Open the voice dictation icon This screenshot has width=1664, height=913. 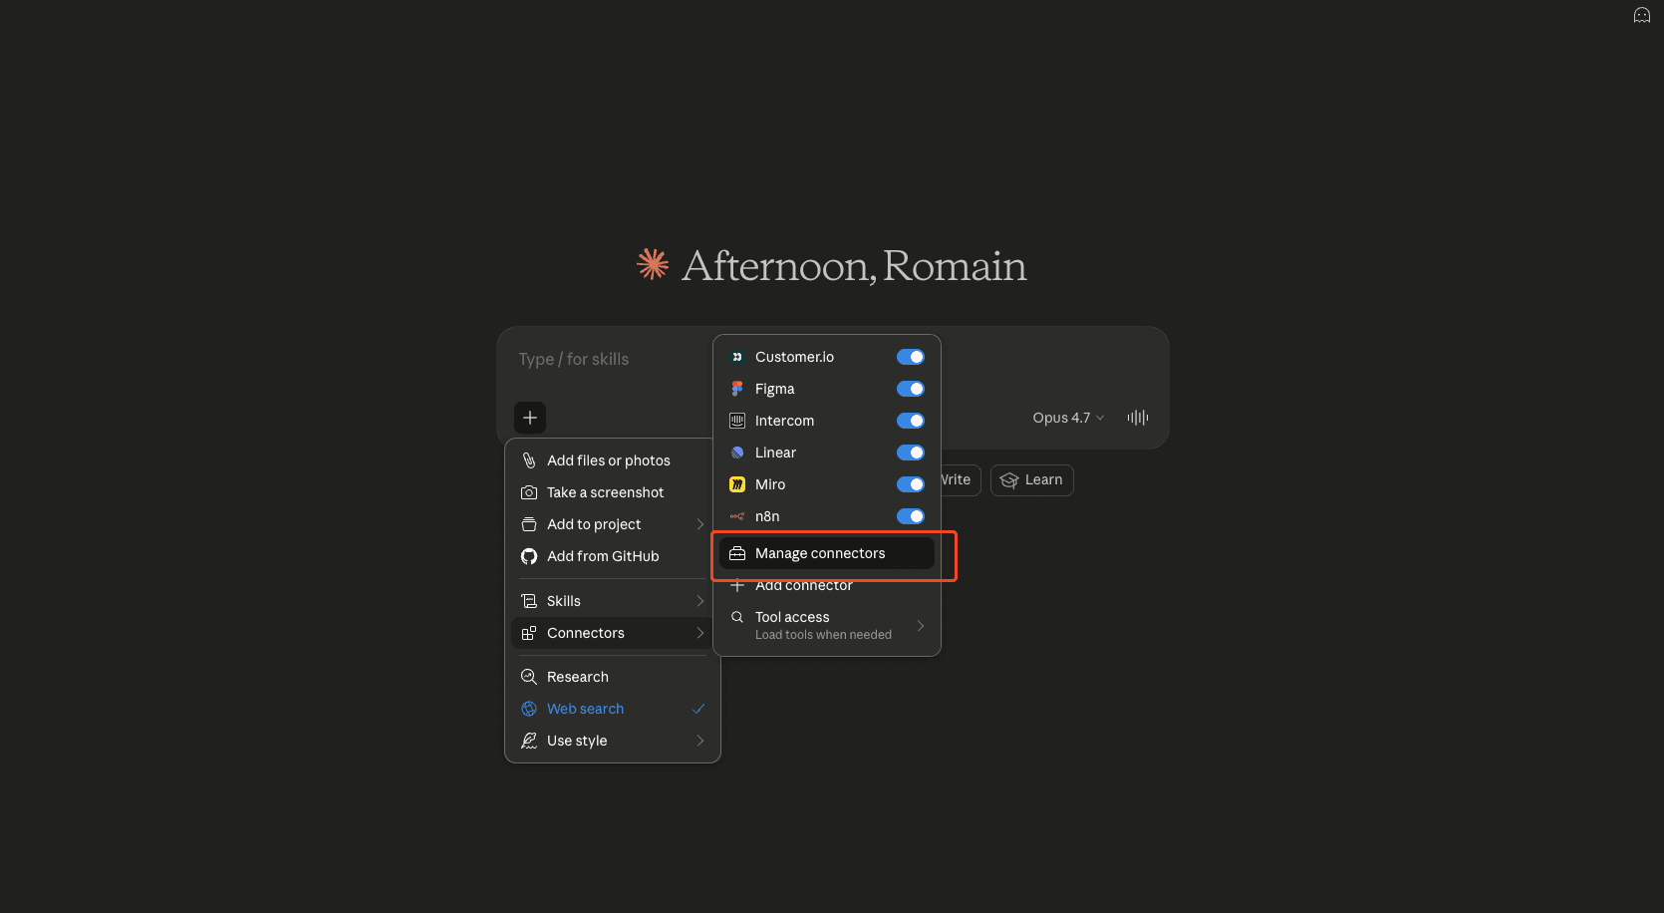(x=1137, y=417)
